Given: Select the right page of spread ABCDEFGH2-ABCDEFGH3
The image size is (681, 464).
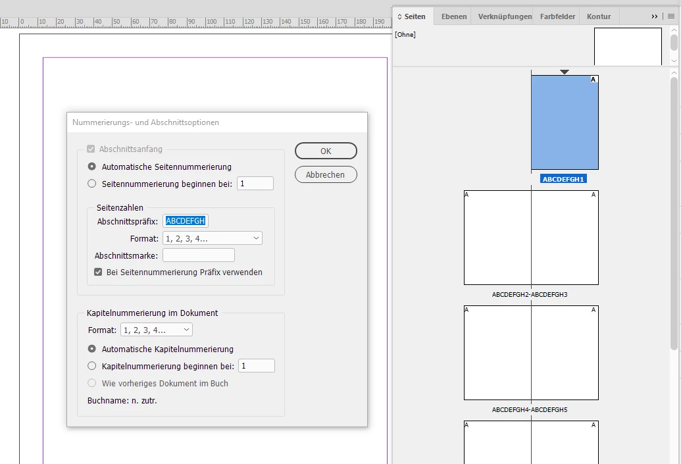Looking at the screenshot, I should 565,238.
